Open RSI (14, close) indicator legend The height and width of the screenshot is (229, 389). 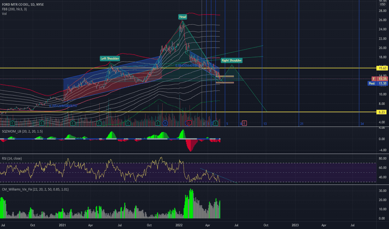click(12, 159)
